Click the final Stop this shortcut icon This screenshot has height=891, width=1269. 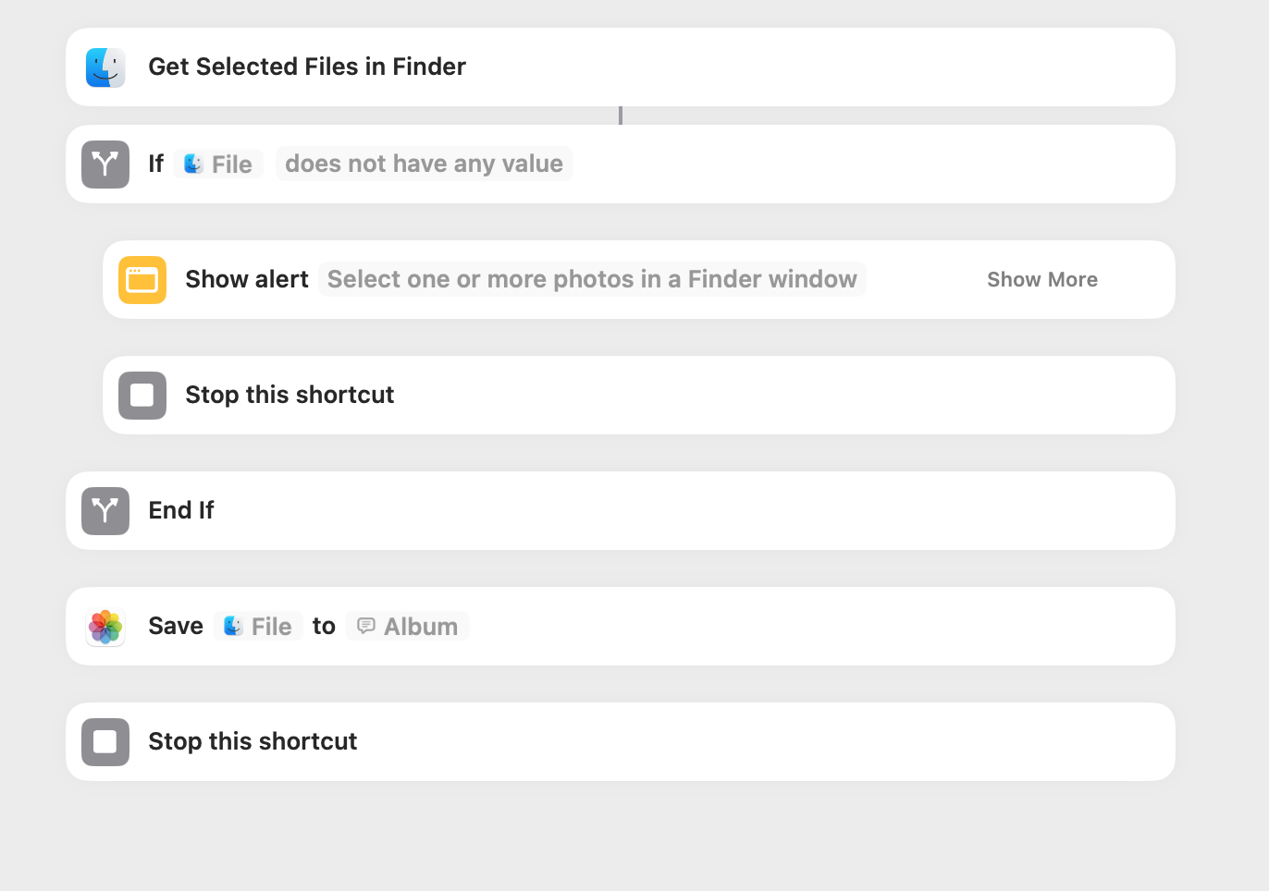click(x=105, y=742)
